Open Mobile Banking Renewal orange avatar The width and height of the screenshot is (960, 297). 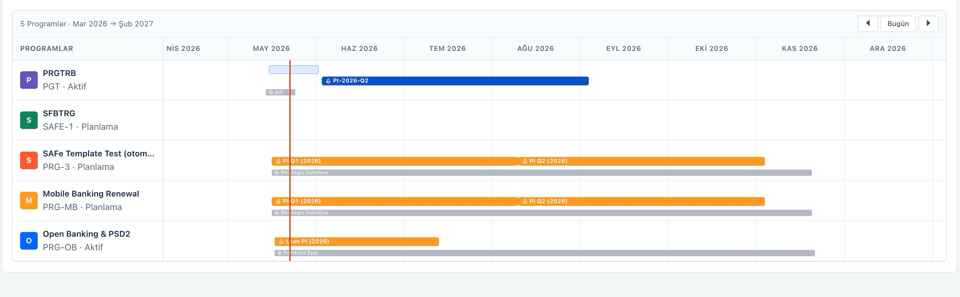(x=29, y=201)
